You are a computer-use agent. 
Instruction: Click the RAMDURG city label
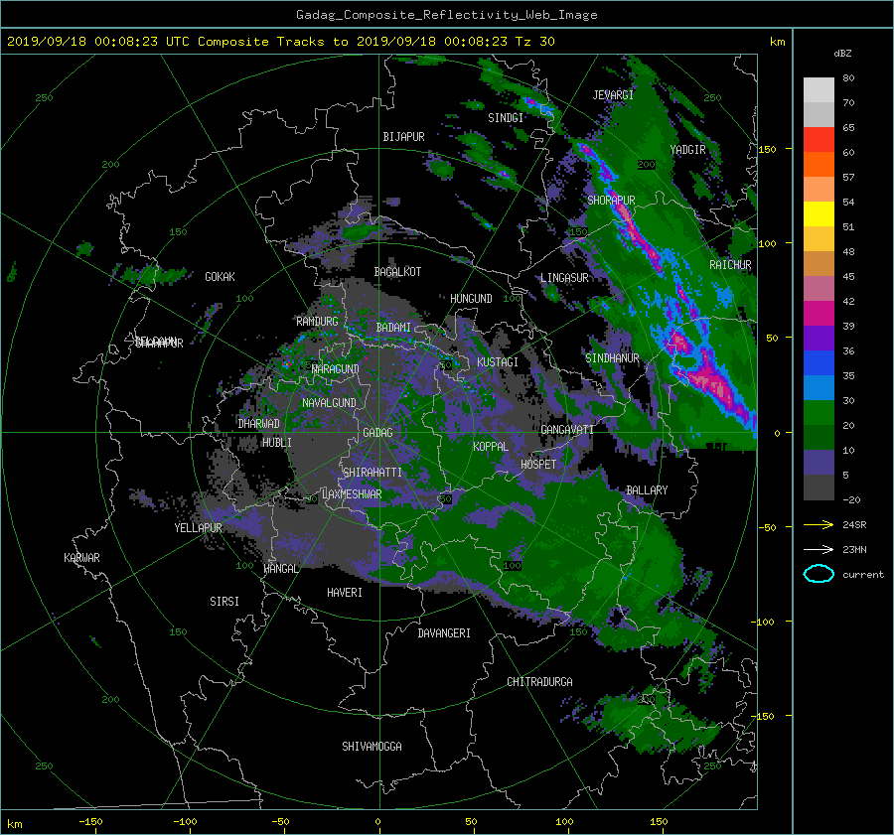[x=317, y=322]
